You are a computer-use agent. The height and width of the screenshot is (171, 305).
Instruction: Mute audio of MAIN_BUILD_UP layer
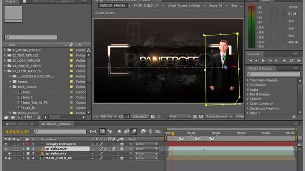tap(10, 158)
